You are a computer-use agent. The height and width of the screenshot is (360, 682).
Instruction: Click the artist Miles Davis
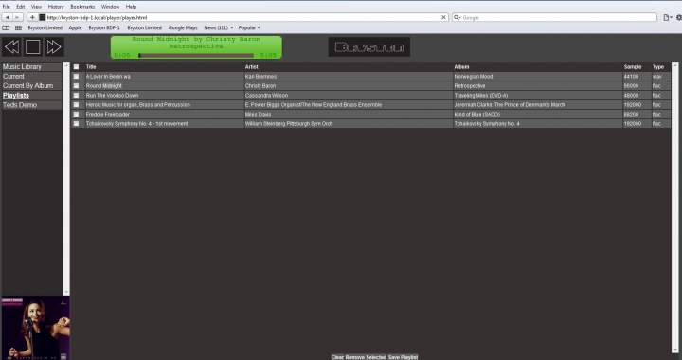258,115
